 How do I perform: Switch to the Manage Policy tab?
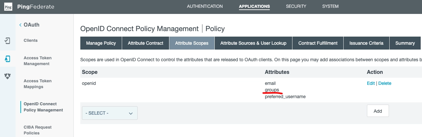coord(101,43)
